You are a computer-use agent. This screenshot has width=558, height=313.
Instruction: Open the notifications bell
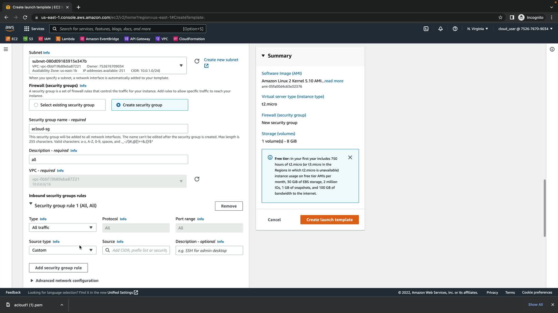(x=441, y=29)
